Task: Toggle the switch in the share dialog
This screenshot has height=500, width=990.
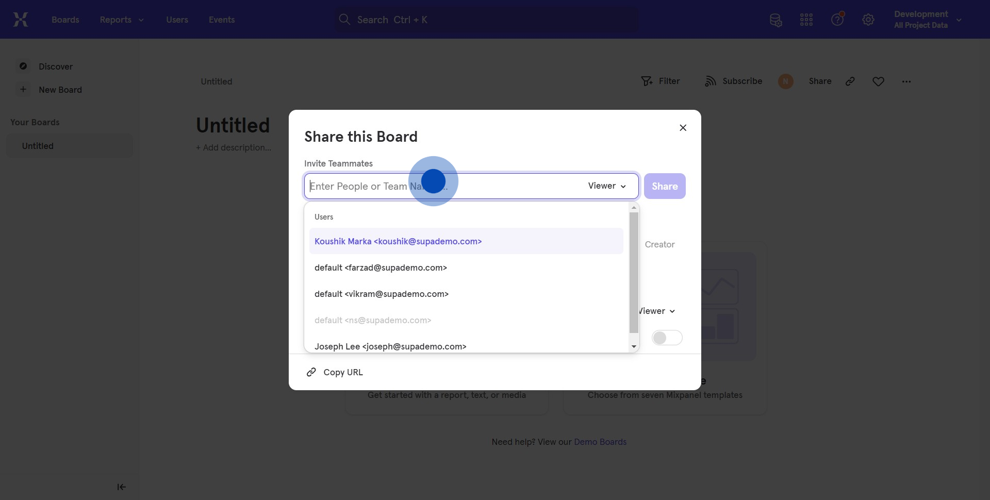Action: coord(667,338)
